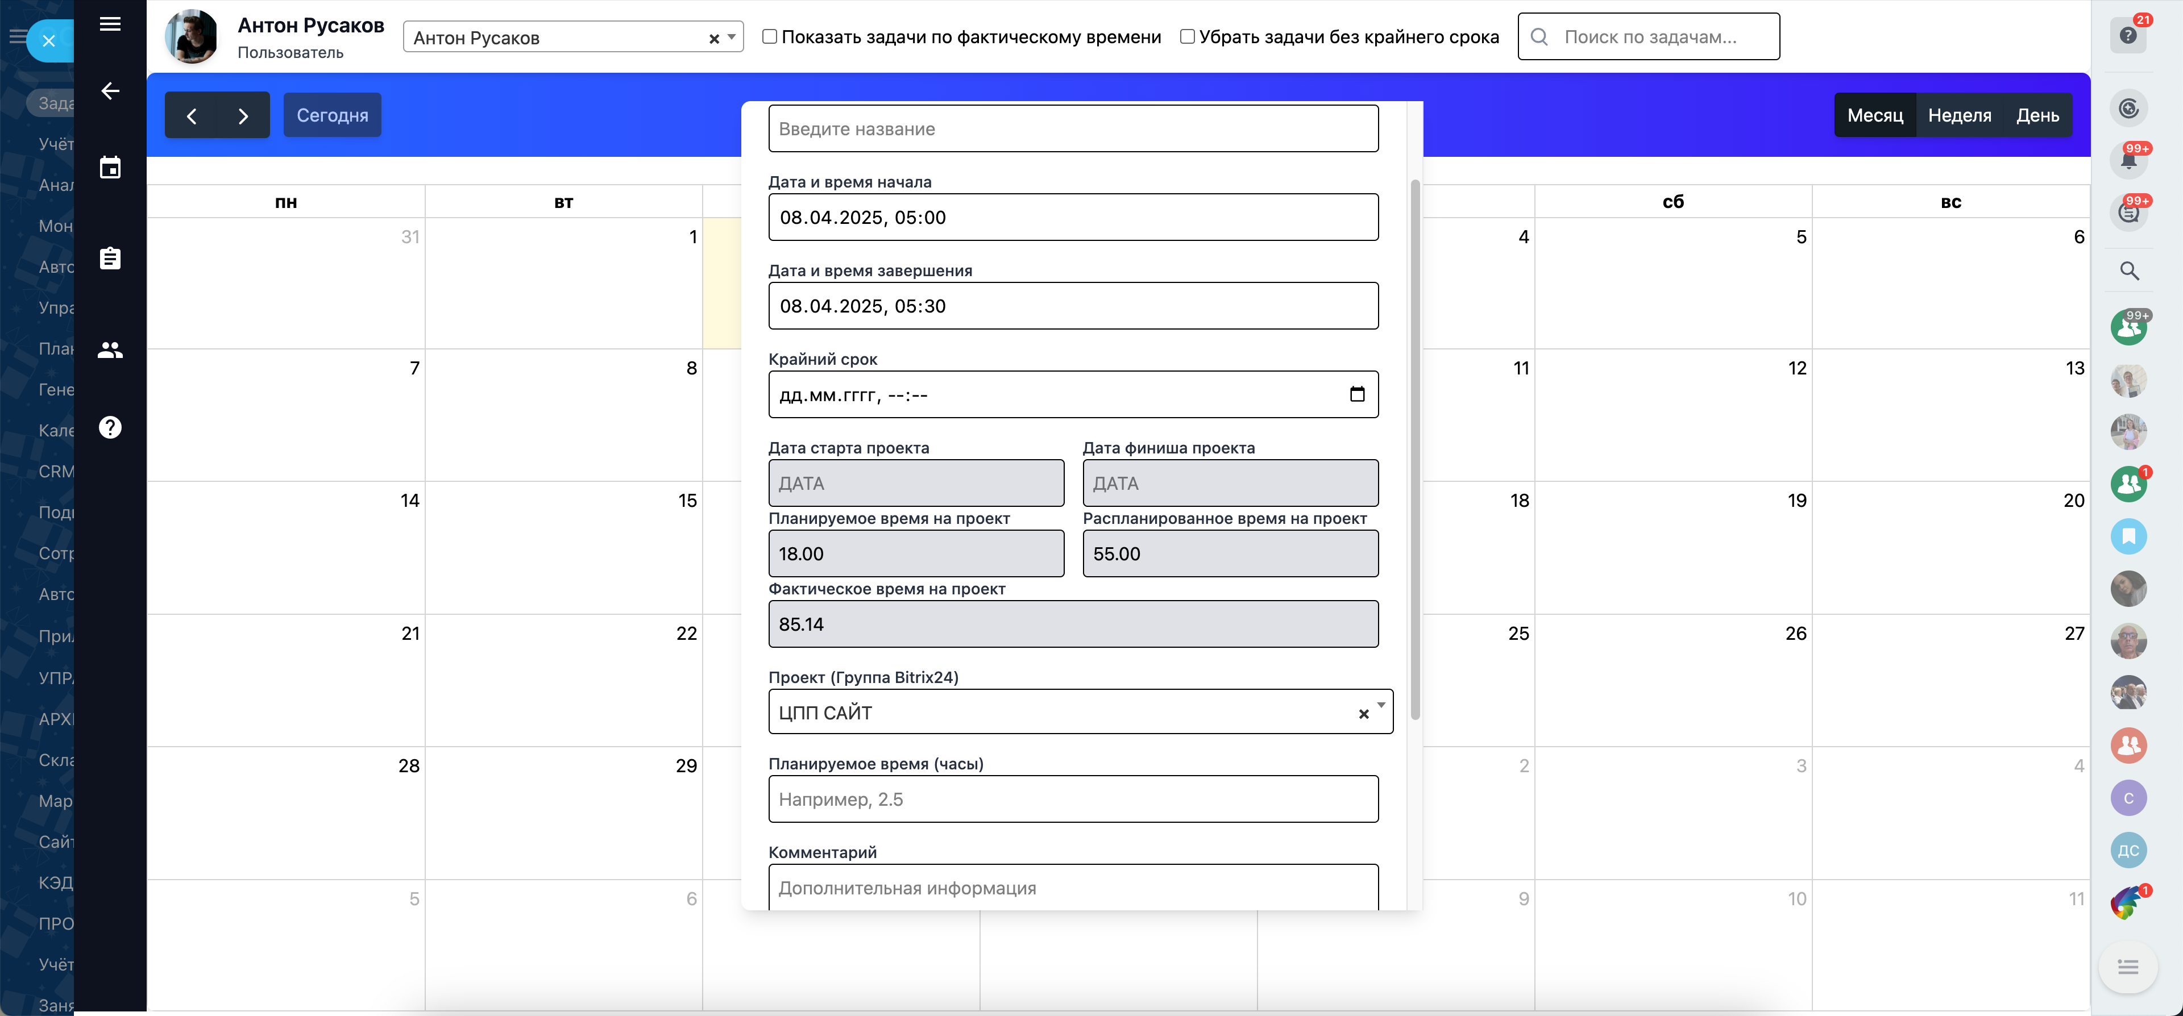Click the magnifier search icon on right panel
Screen dimensions: 2183x1016
tap(2129, 271)
